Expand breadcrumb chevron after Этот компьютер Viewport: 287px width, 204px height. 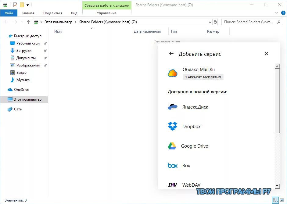click(76, 22)
